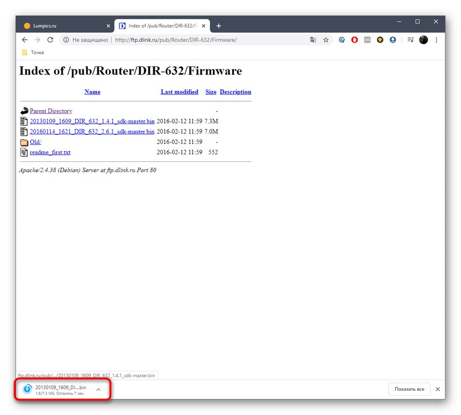Click the binary icon for 20130109 firmware
The width and height of the screenshot is (461, 415).
pos(24,121)
